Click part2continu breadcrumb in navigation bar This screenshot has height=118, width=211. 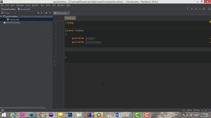tap(9, 9)
